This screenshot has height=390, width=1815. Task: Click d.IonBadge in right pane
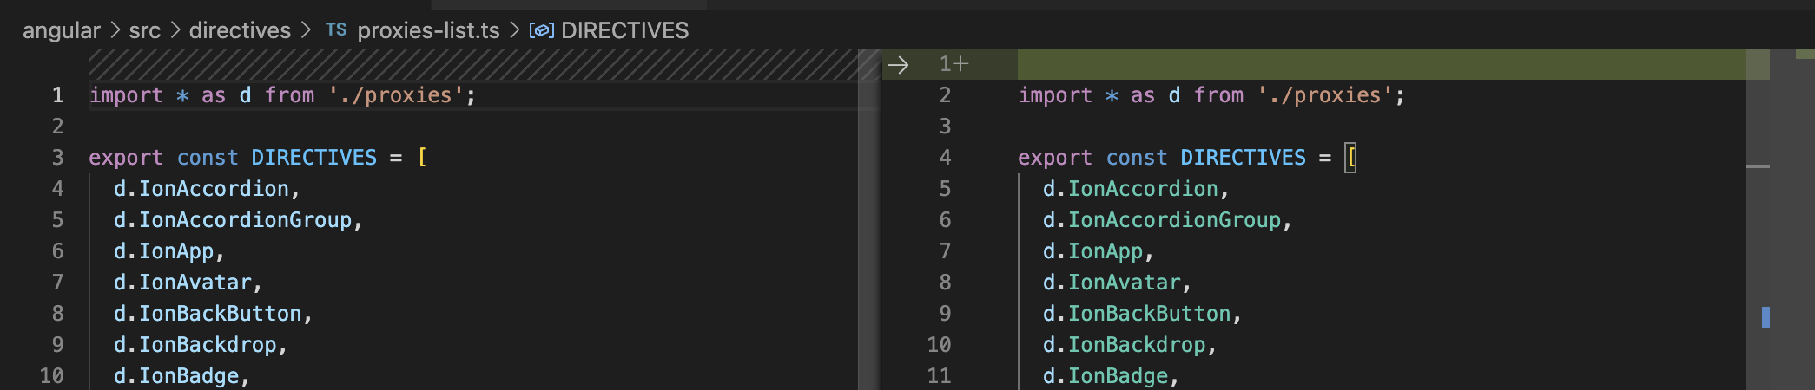[x=1111, y=376]
